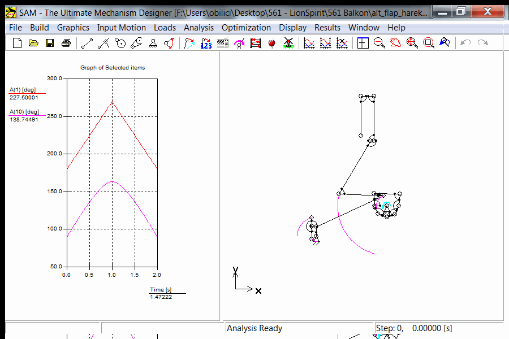Image resolution: width=509 pixels, height=339 pixels.
Task: Click the fixed support constraint tool
Action: point(153,43)
